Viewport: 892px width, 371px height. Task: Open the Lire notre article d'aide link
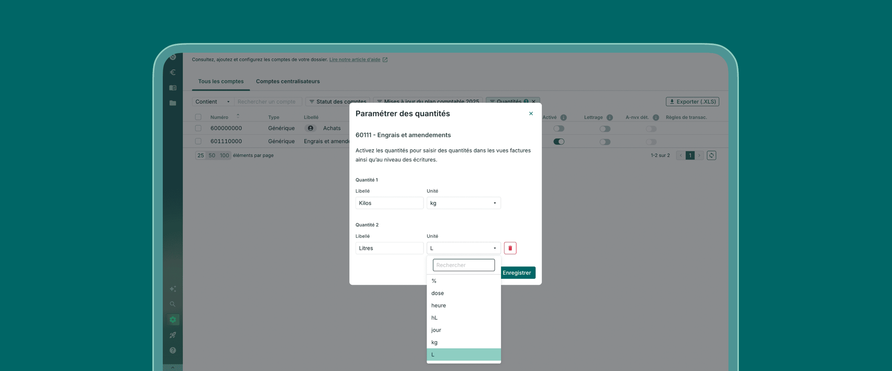pyautogui.click(x=354, y=60)
